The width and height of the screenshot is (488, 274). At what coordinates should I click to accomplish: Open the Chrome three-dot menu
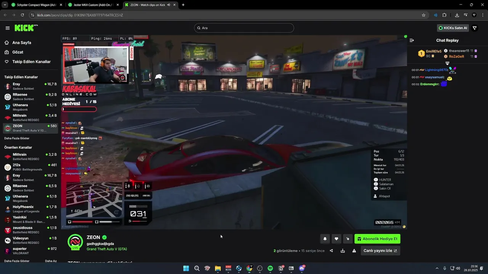(x=483, y=15)
